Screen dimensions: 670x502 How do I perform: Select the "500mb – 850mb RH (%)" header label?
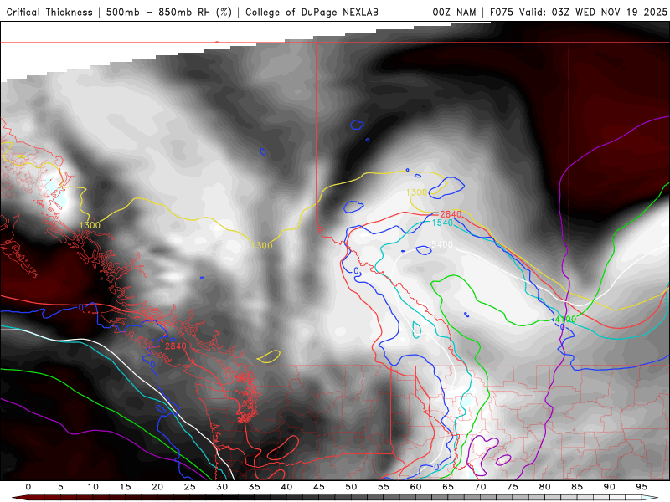point(169,13)
